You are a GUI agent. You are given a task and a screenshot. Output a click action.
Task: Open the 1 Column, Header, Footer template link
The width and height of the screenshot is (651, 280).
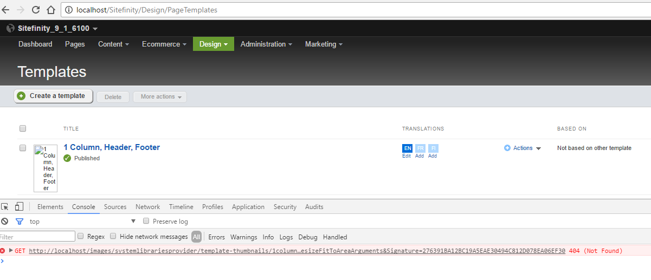click(x=112, y=147)
